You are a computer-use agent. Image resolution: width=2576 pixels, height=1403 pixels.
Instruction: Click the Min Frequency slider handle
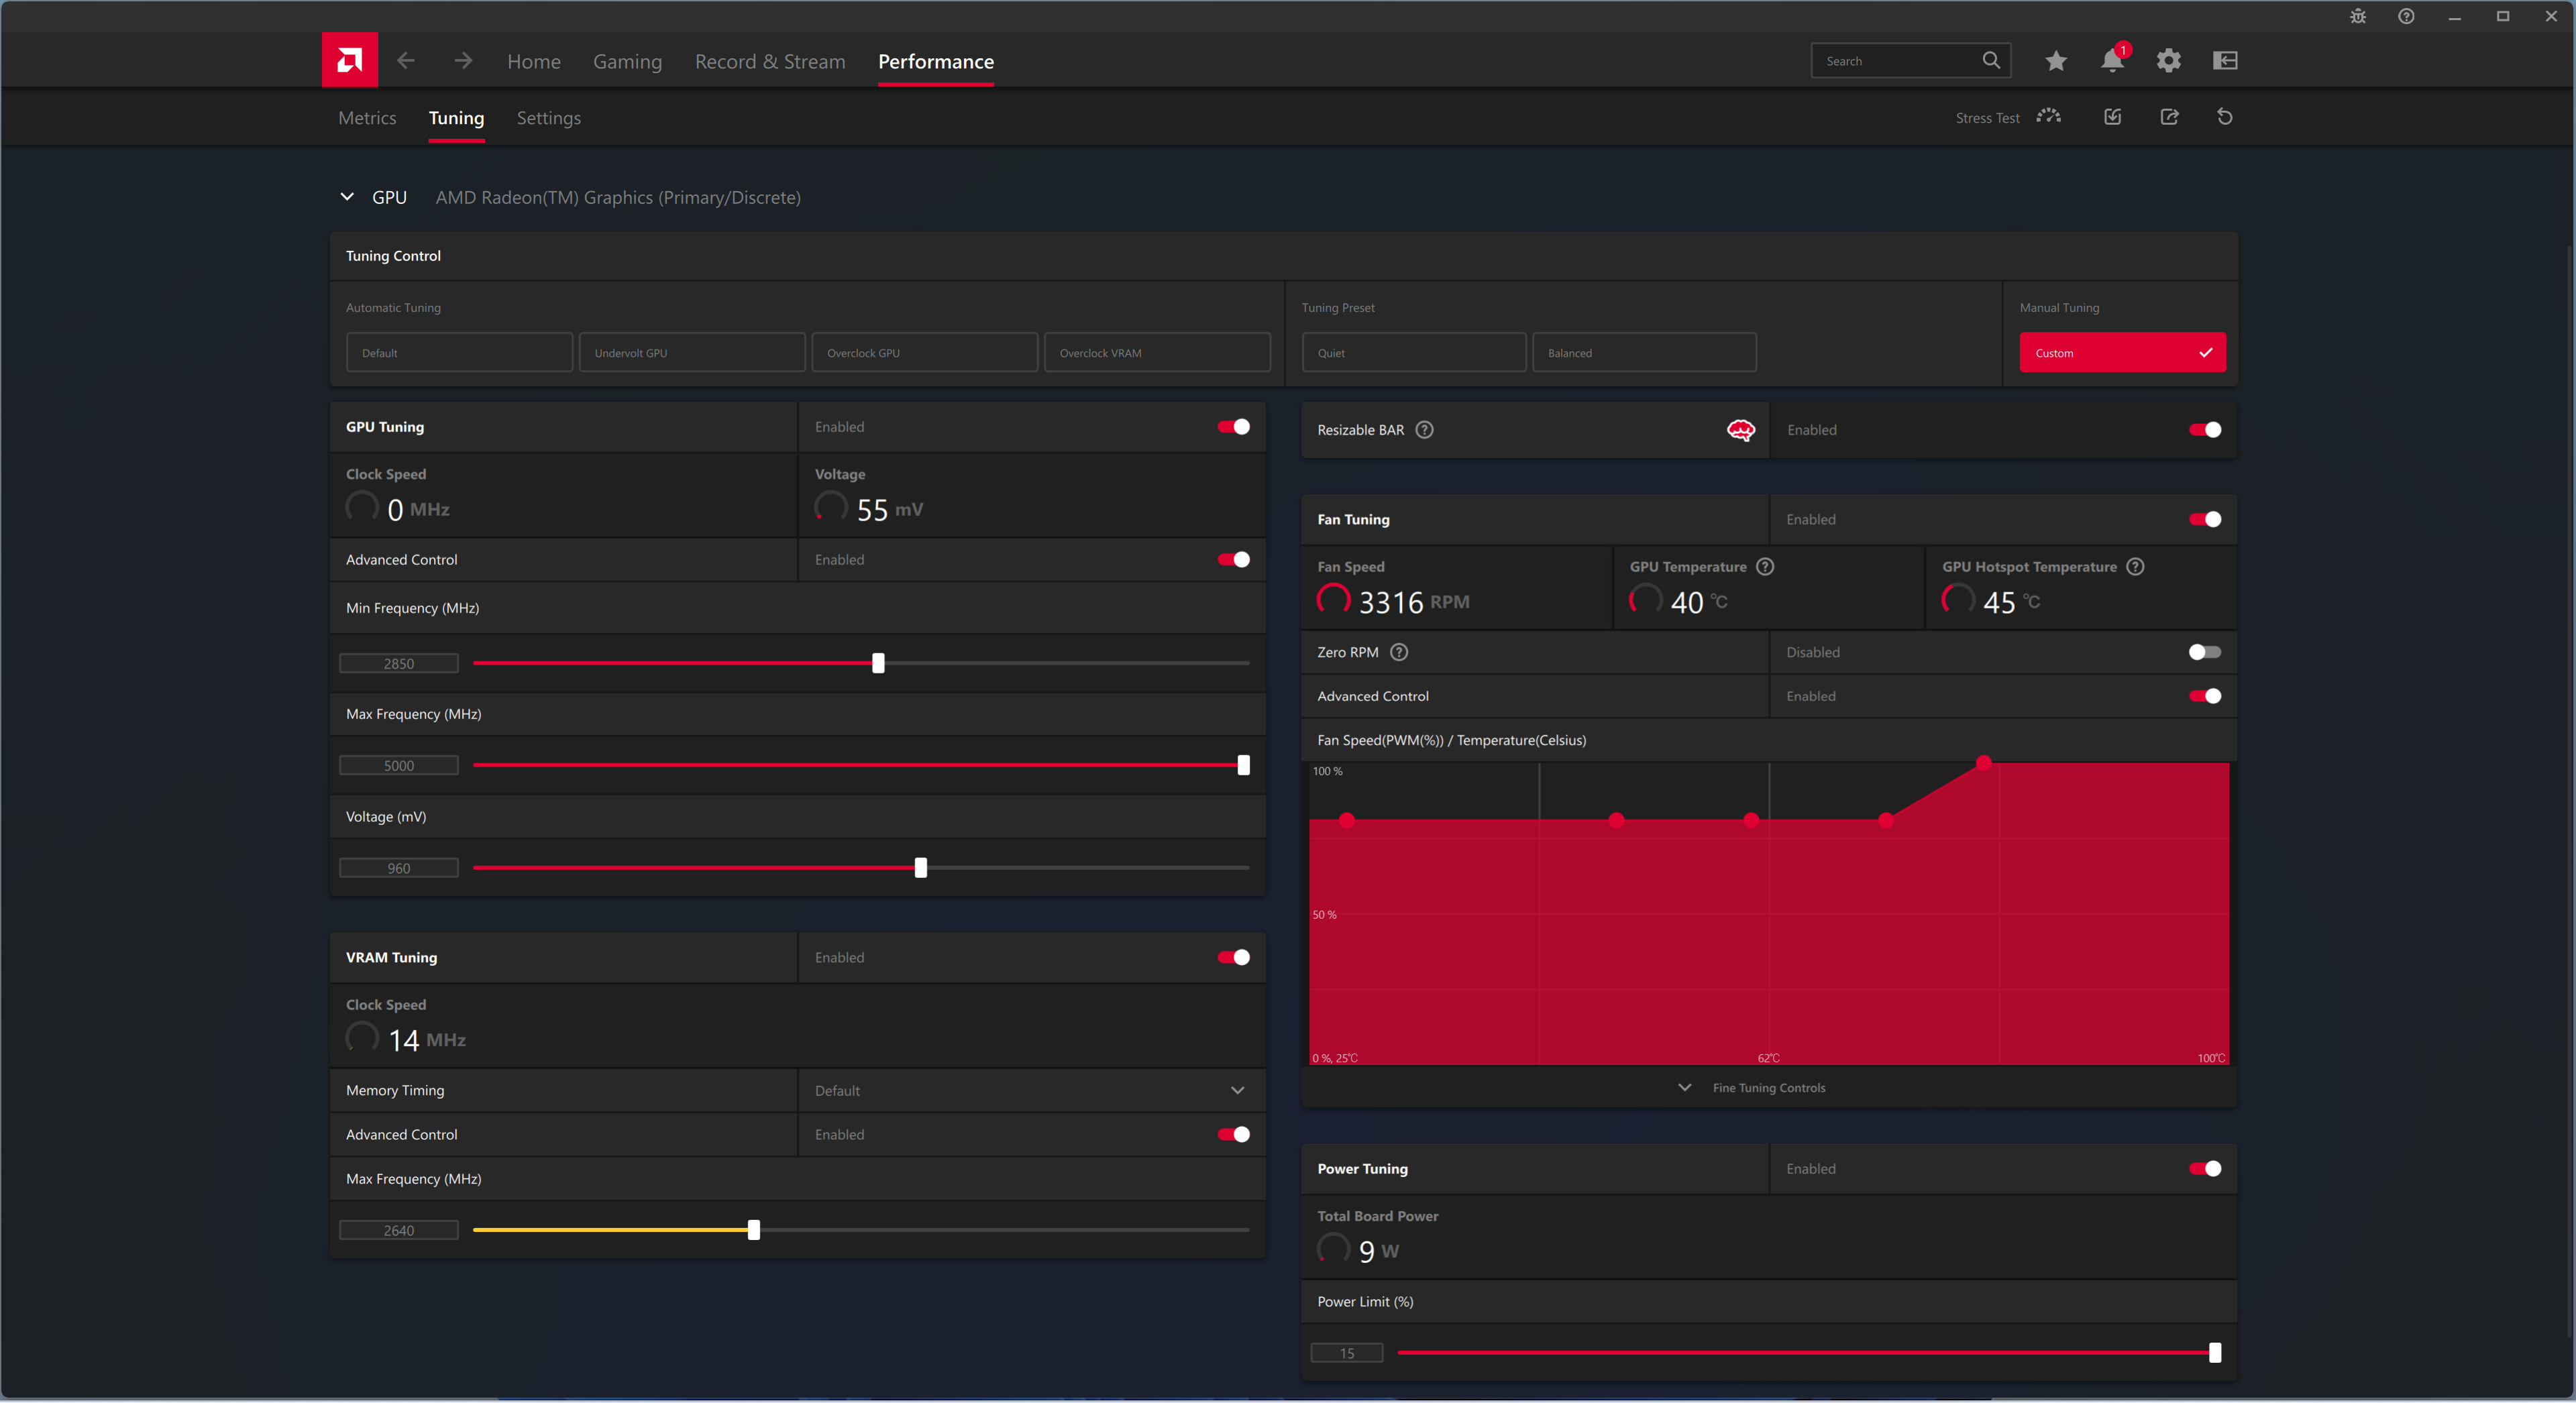tap(878, 663)
